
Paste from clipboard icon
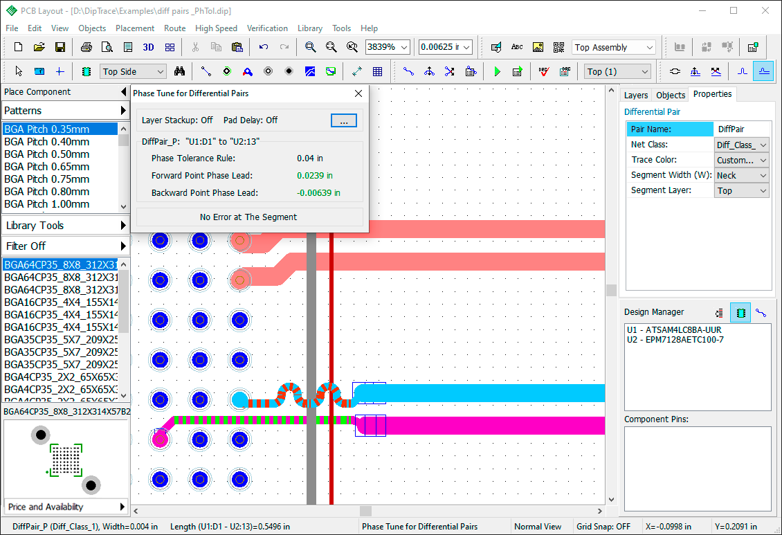[237, 47]
